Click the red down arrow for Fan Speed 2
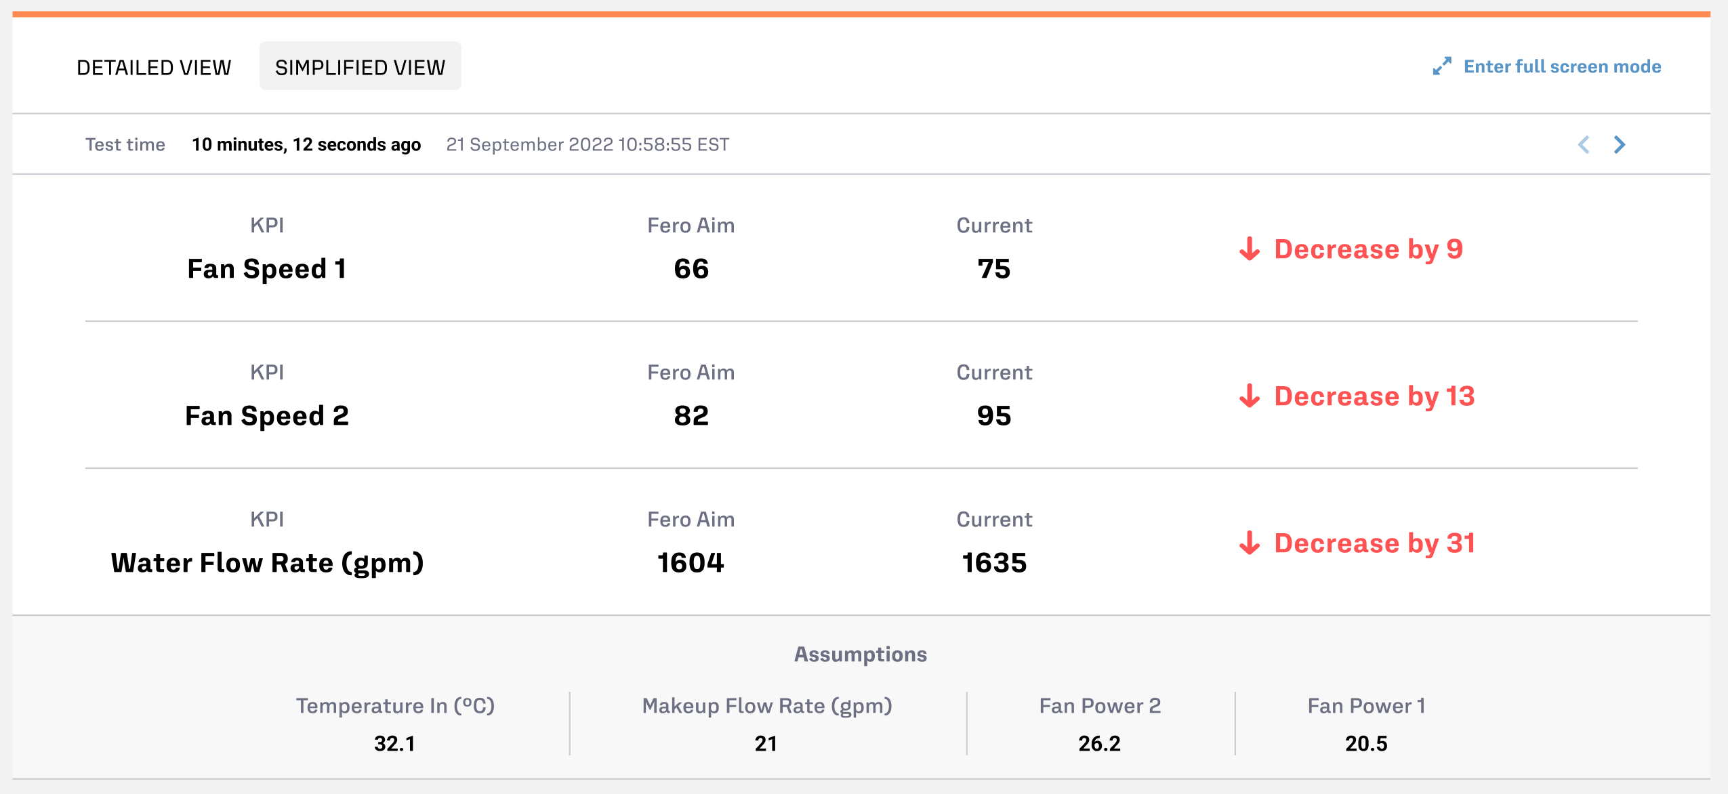Viewport: 1728px width, 794px height. [x=1250, y=396]
